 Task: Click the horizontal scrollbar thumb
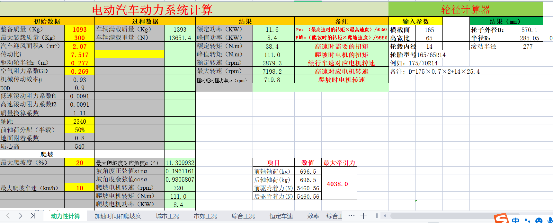(x=455, y=216)
